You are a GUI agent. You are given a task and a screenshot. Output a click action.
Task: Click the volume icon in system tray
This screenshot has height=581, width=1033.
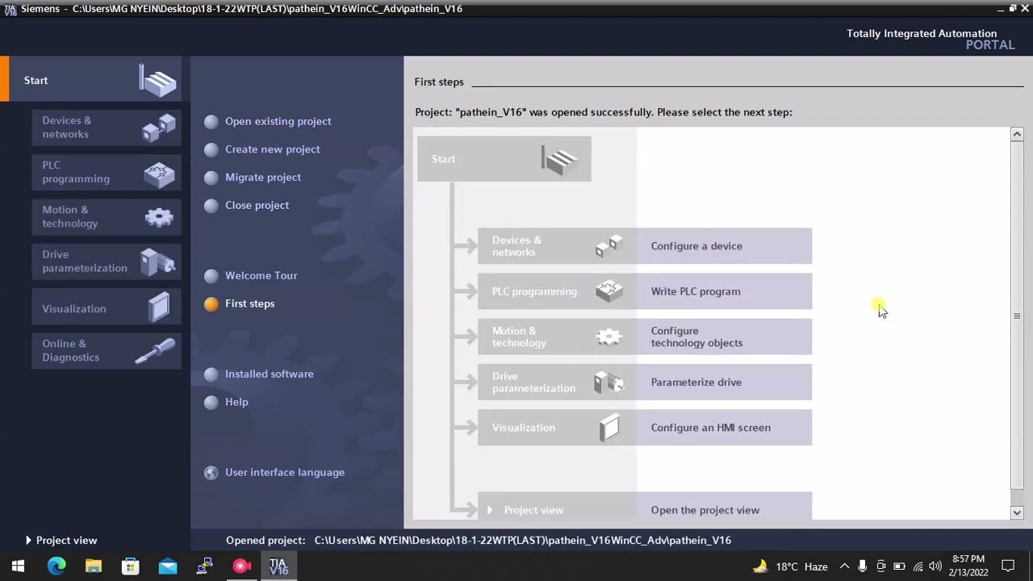(x=935, y=566)
